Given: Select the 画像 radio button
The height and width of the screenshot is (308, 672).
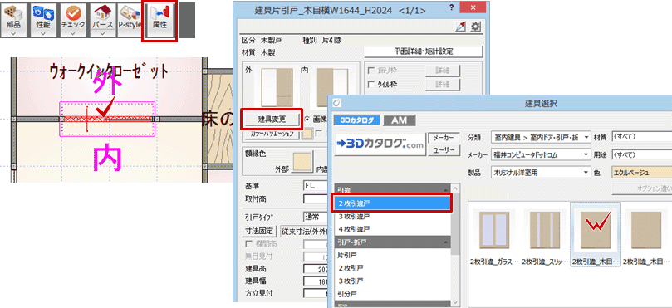Looking at the screenshot, I should 307,119.
